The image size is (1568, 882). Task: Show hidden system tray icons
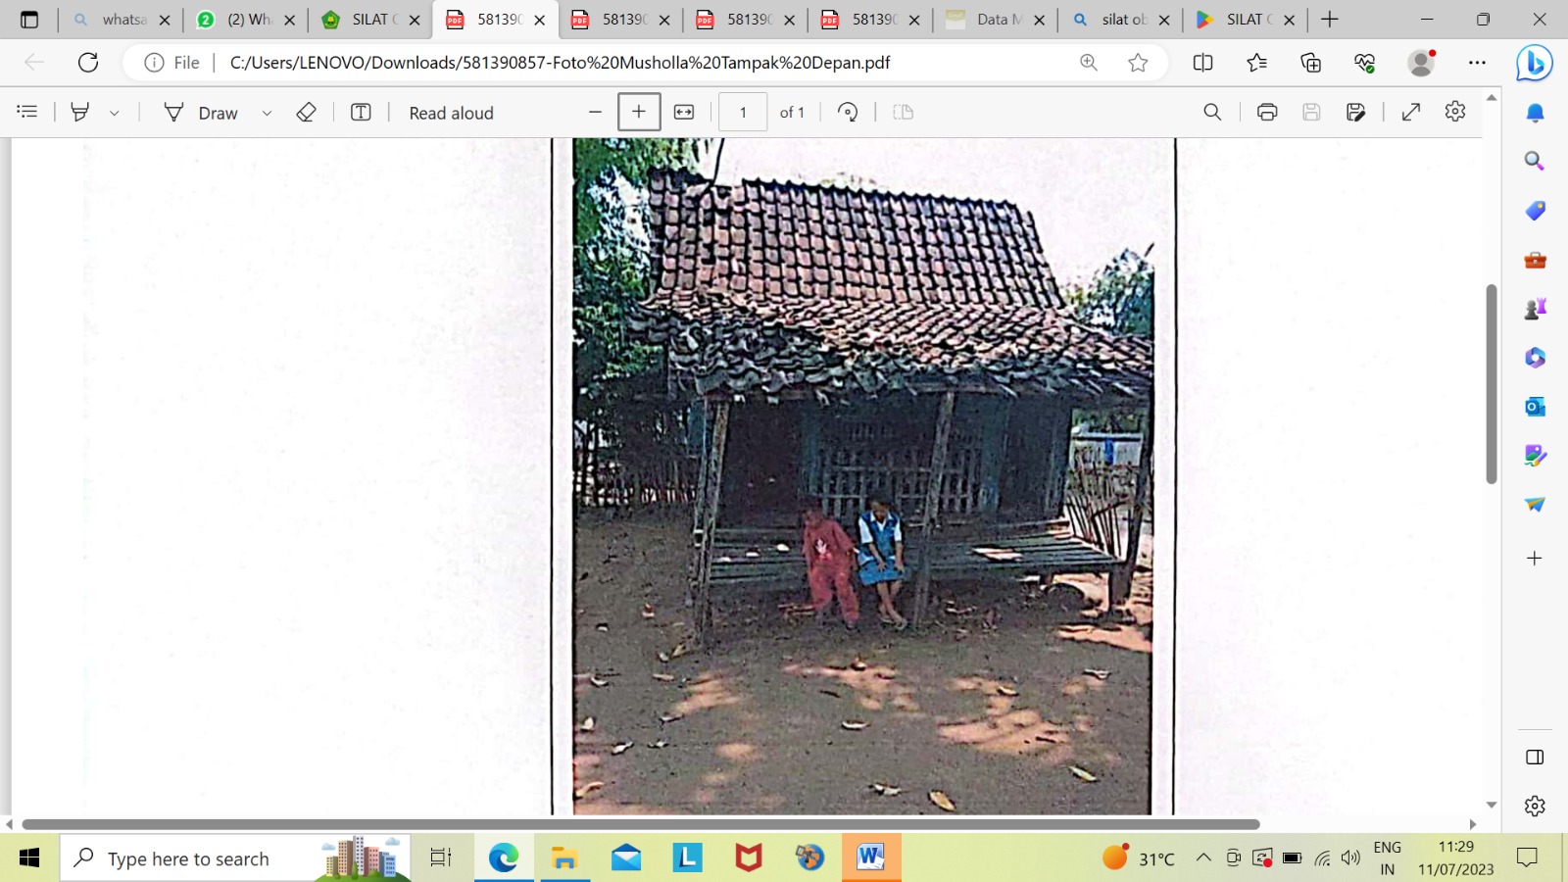[1202, 858]
